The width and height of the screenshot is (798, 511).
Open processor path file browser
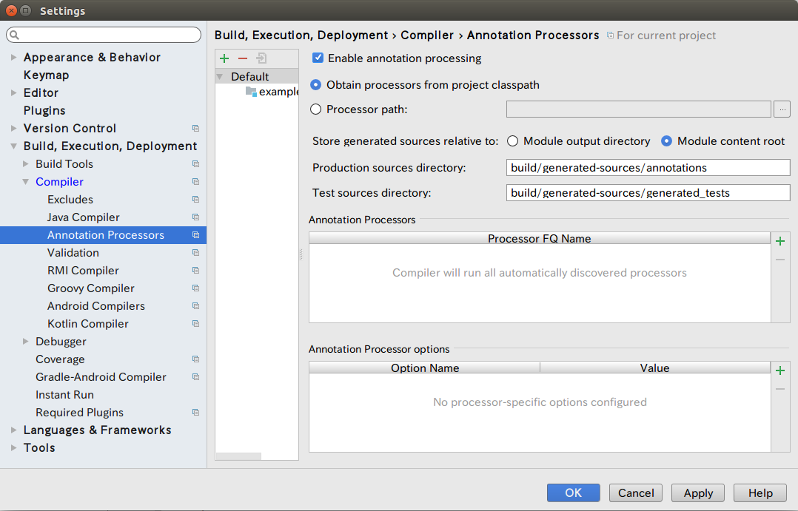click(782, 109)
